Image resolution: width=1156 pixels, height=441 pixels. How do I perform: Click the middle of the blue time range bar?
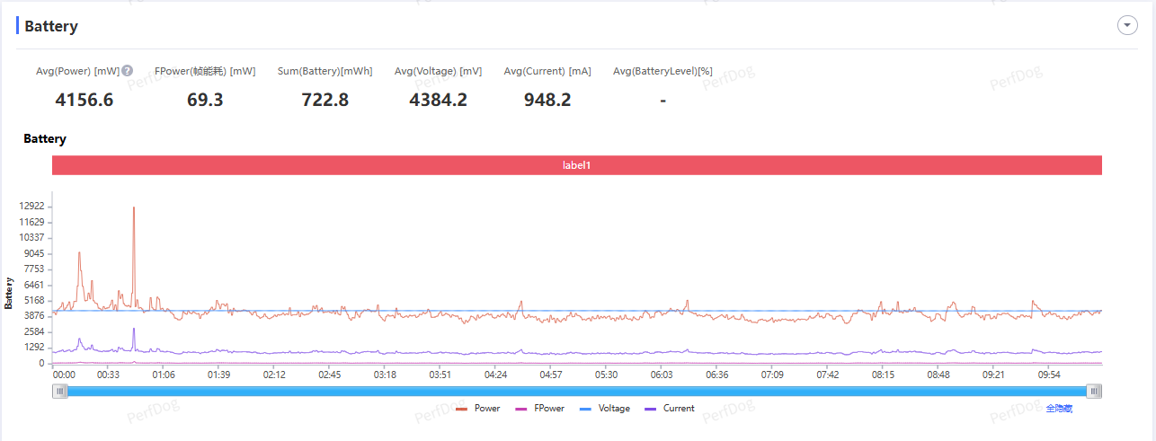pyautogui.click(x=576, y=391)
